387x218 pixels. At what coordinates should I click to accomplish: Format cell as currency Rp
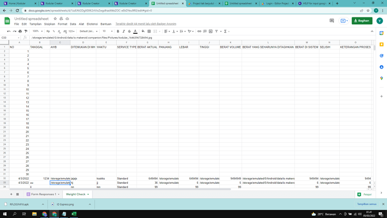point(48,31)
